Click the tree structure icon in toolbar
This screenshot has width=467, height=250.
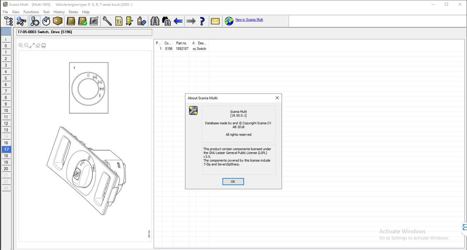pyautogui.click(x=8, y=21)
